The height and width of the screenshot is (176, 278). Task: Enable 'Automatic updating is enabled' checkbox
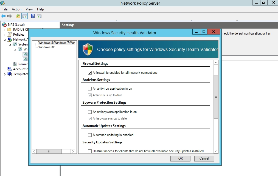(x=90, y=135)
